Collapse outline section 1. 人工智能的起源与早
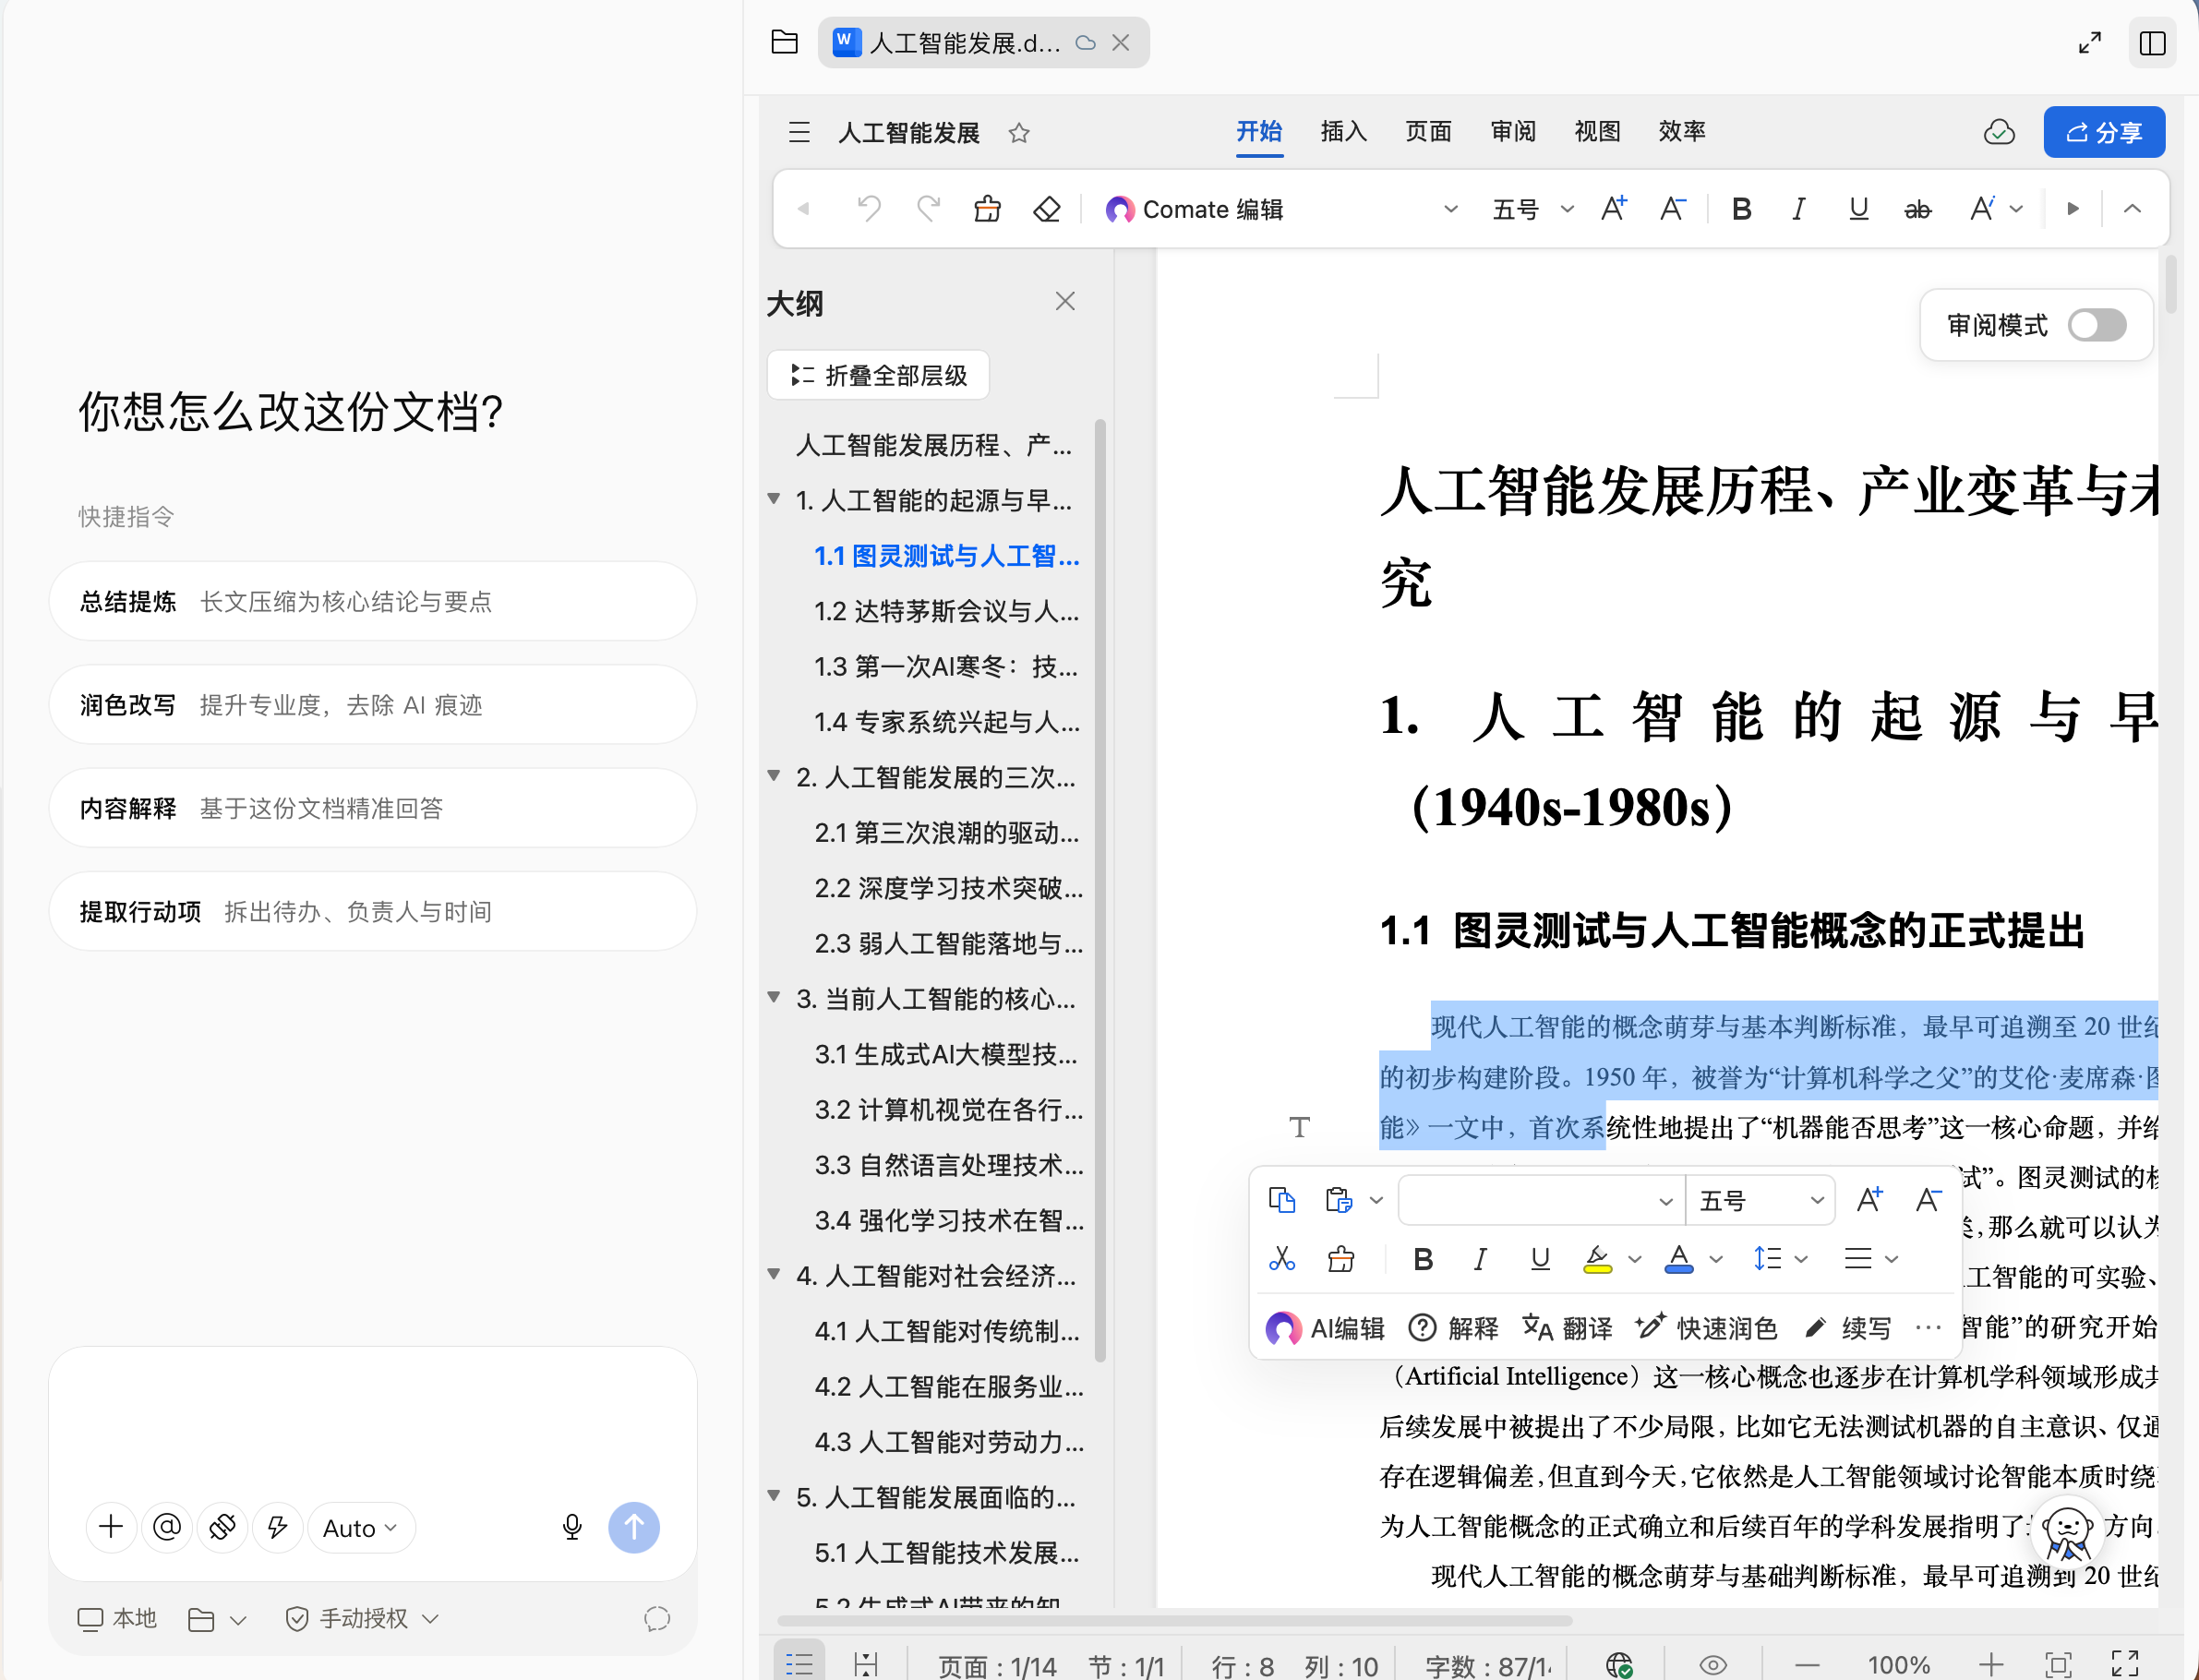The width and height of the screenshot is (2199, 1680). click(773, 498)
